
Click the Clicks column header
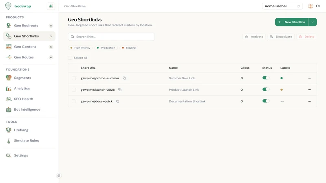click(x=245, y=68)
